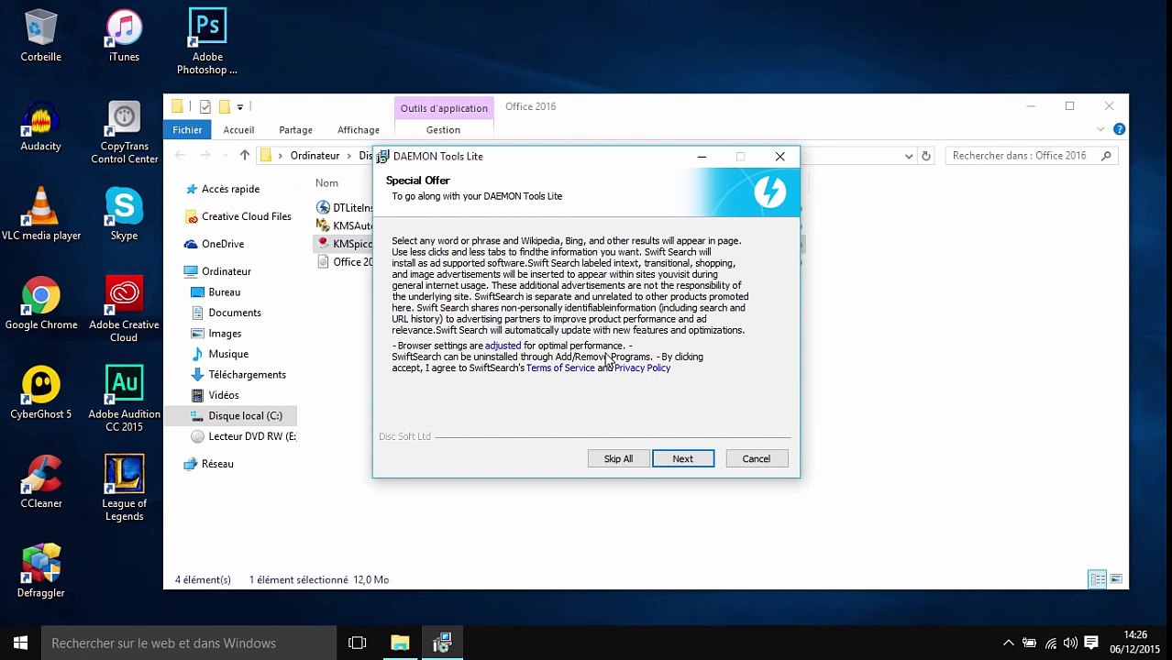Open the Gestion ribbon tab
The width and height of the screenshot is (1172, 660).
click(x=443, y=129)
